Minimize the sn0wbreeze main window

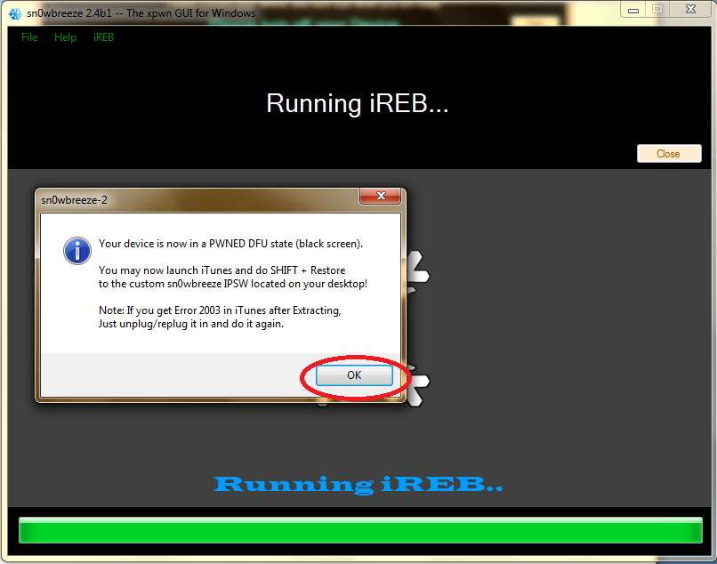[632, 10]
